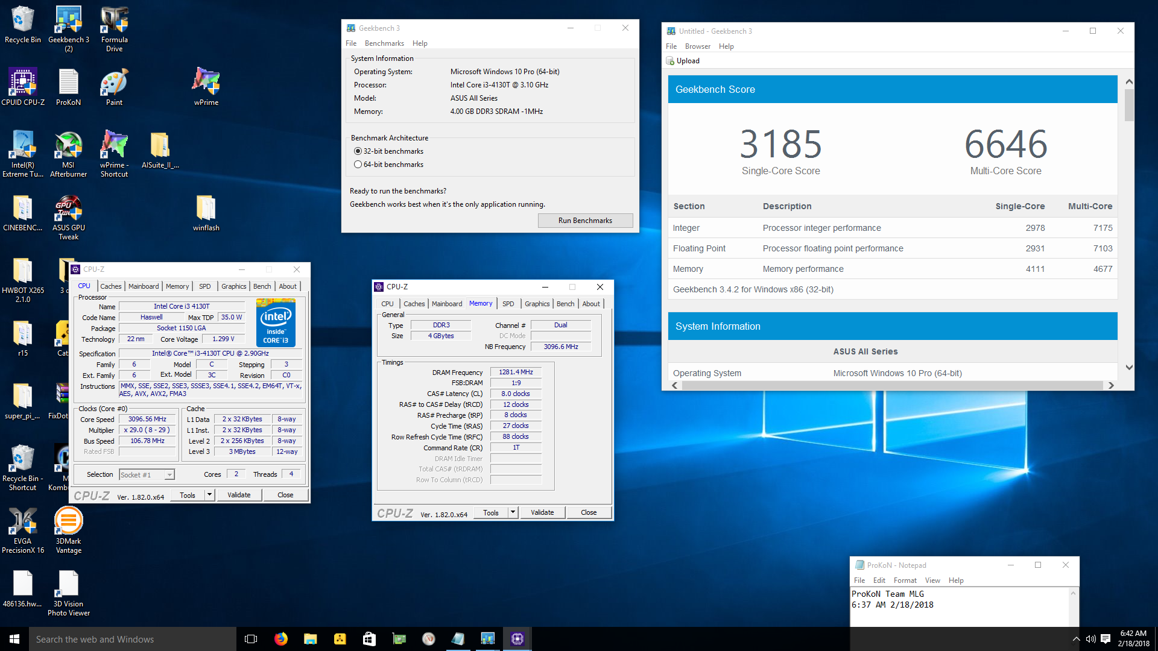Open super_pi folder icon
The width and height of the screenshot is (1158, 651).
[23, 401]
